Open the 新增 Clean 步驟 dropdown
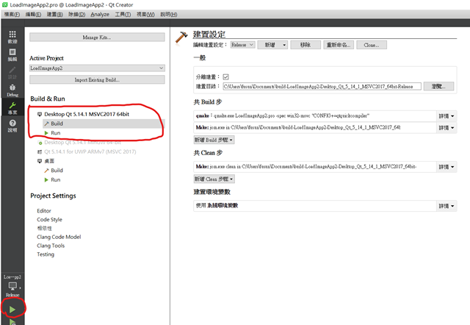 coord(214,179)
